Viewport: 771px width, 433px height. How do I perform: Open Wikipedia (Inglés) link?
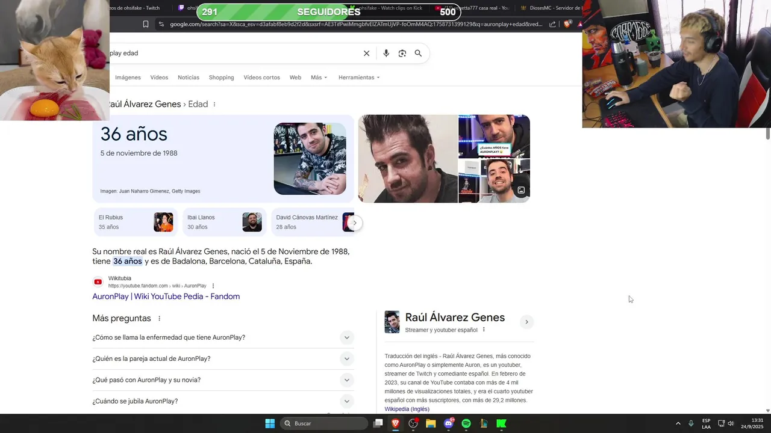(x=407, y=409)
